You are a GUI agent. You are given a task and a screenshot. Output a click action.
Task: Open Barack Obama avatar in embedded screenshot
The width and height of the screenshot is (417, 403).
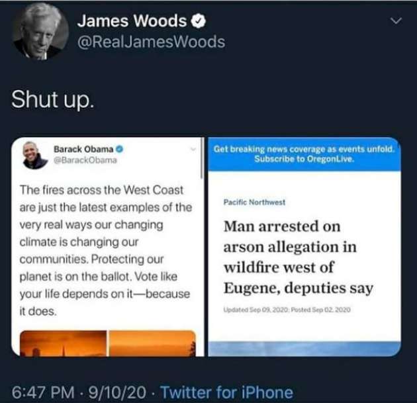click(34, 156)
